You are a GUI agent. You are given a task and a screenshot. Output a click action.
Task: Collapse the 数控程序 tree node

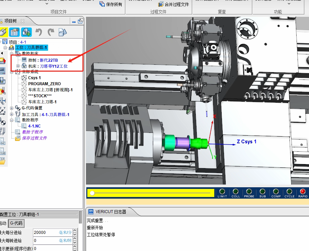[12, 120]
